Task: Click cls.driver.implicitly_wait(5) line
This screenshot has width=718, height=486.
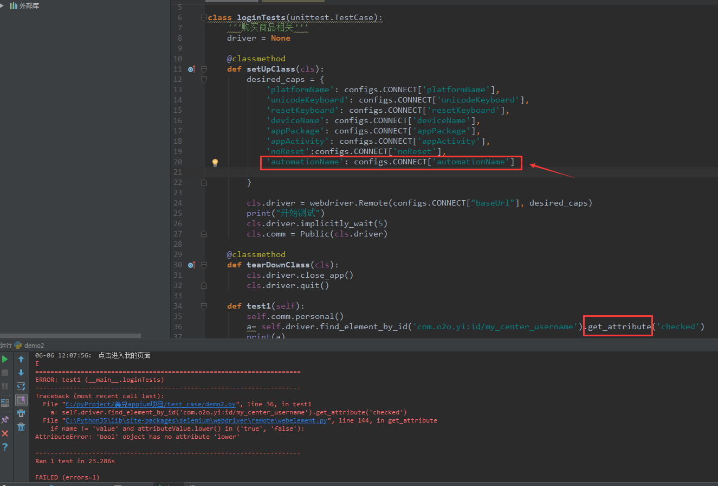Action: [317, 223]
